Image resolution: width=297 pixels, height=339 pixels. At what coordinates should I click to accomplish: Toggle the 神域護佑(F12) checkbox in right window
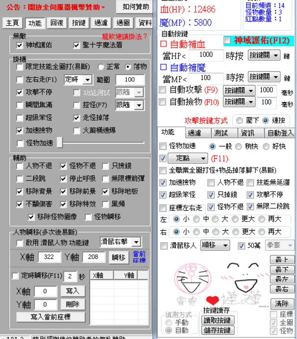pos(227,40)
